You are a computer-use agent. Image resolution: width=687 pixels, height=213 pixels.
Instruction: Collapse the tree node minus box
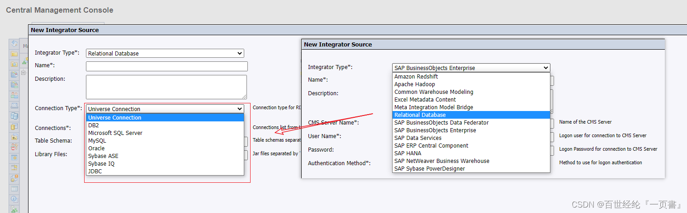pos(23,73)
